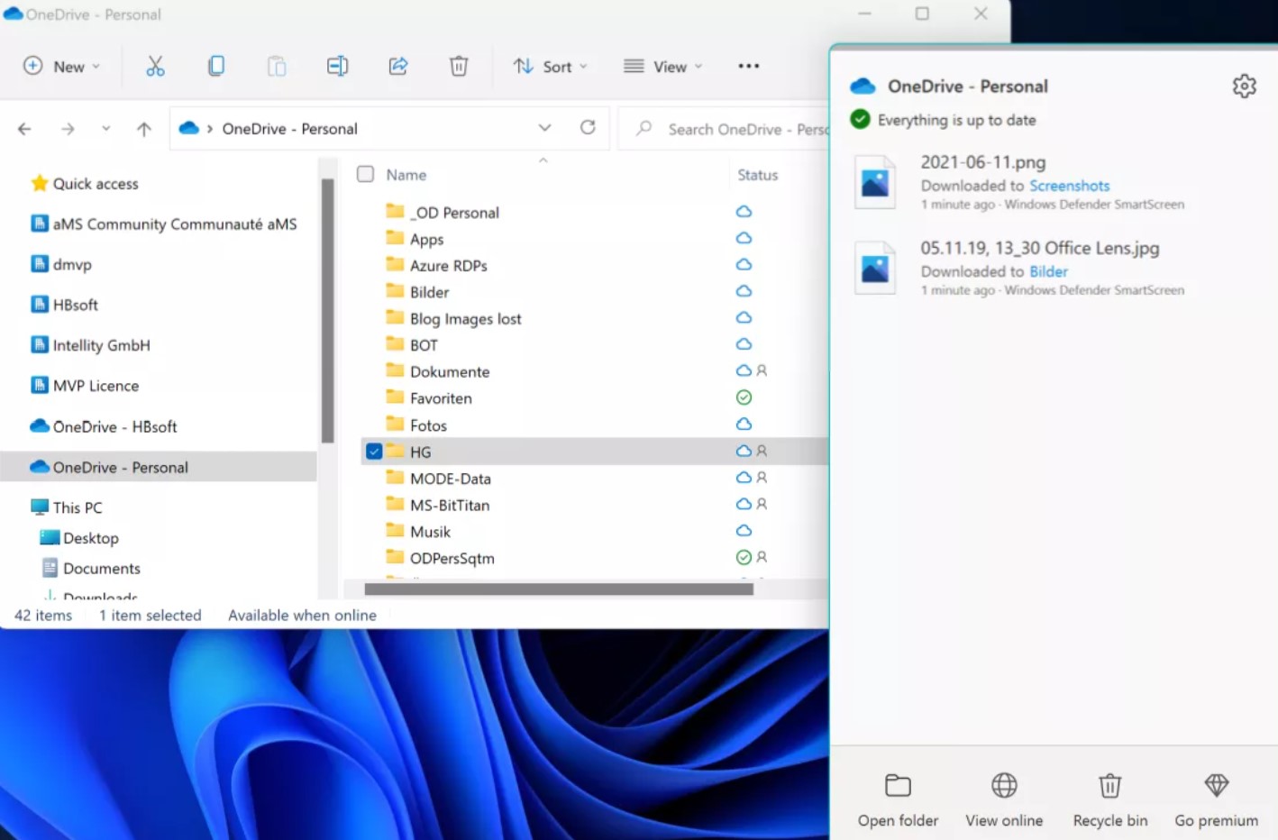Click the Quick access star icon
This screenshot has height=840, width=1278.
click(39, 183)
